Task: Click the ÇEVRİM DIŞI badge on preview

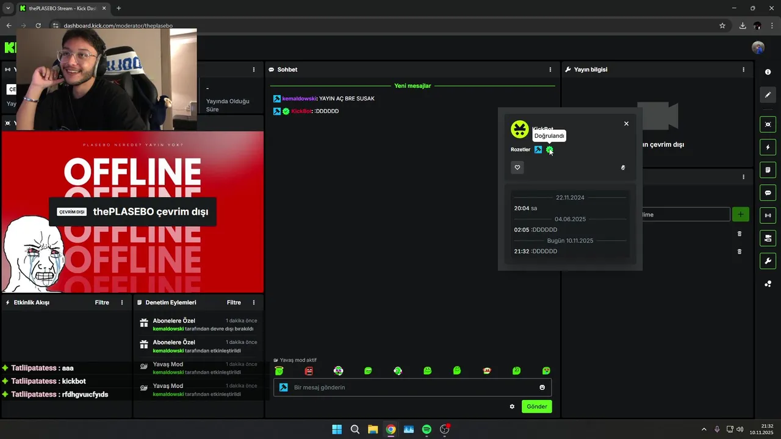Action: click(71, 212)
